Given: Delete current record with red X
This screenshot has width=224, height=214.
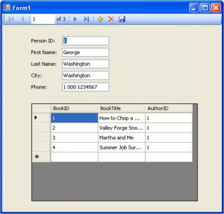Looking at the screenshot, I should tap(111, 19).
